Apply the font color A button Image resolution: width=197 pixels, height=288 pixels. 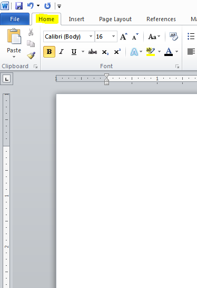[x=169, y=52]
